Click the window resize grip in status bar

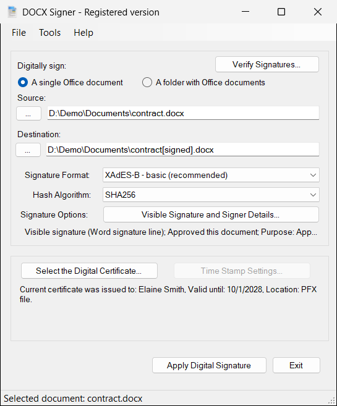[331, 400]
